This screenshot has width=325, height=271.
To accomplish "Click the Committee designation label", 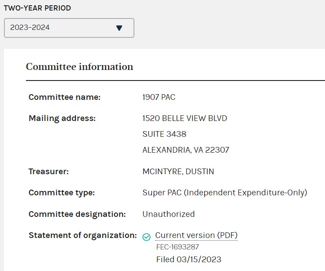I will click(x=77, y=214).
